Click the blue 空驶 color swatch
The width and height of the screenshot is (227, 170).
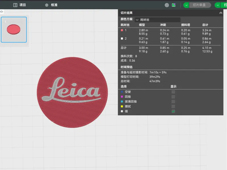click(122, 92)
